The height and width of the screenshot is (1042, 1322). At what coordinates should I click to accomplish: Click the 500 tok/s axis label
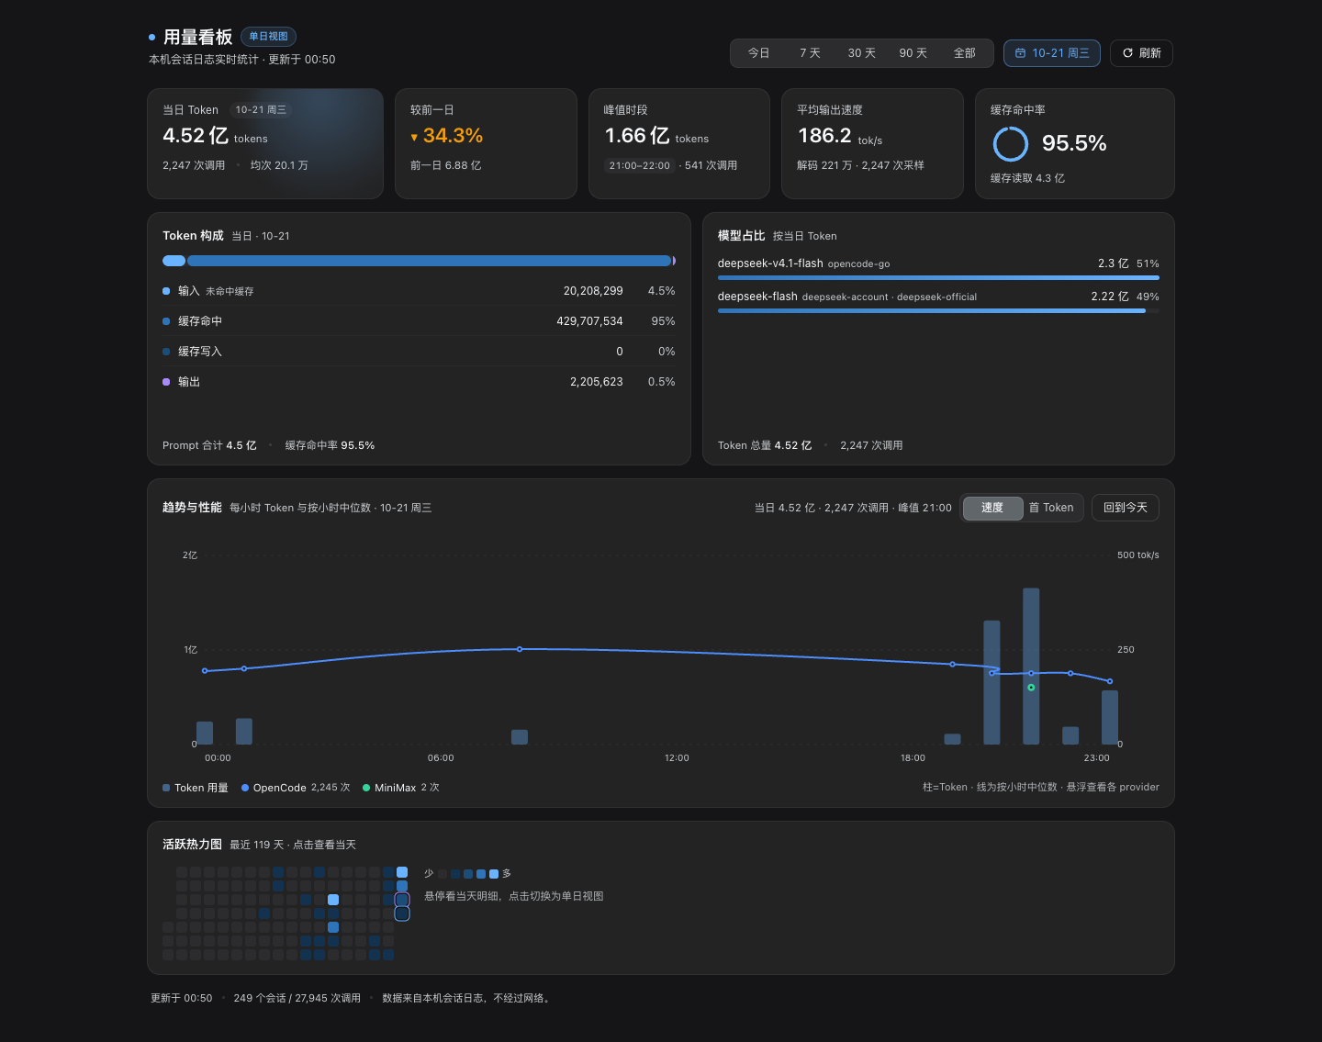click(1138, 555)
